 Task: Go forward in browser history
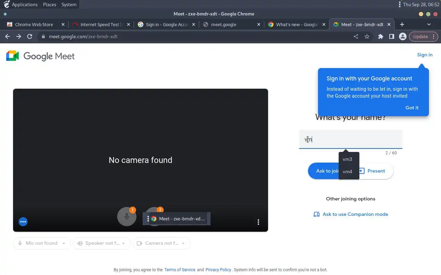click(19, 36)
